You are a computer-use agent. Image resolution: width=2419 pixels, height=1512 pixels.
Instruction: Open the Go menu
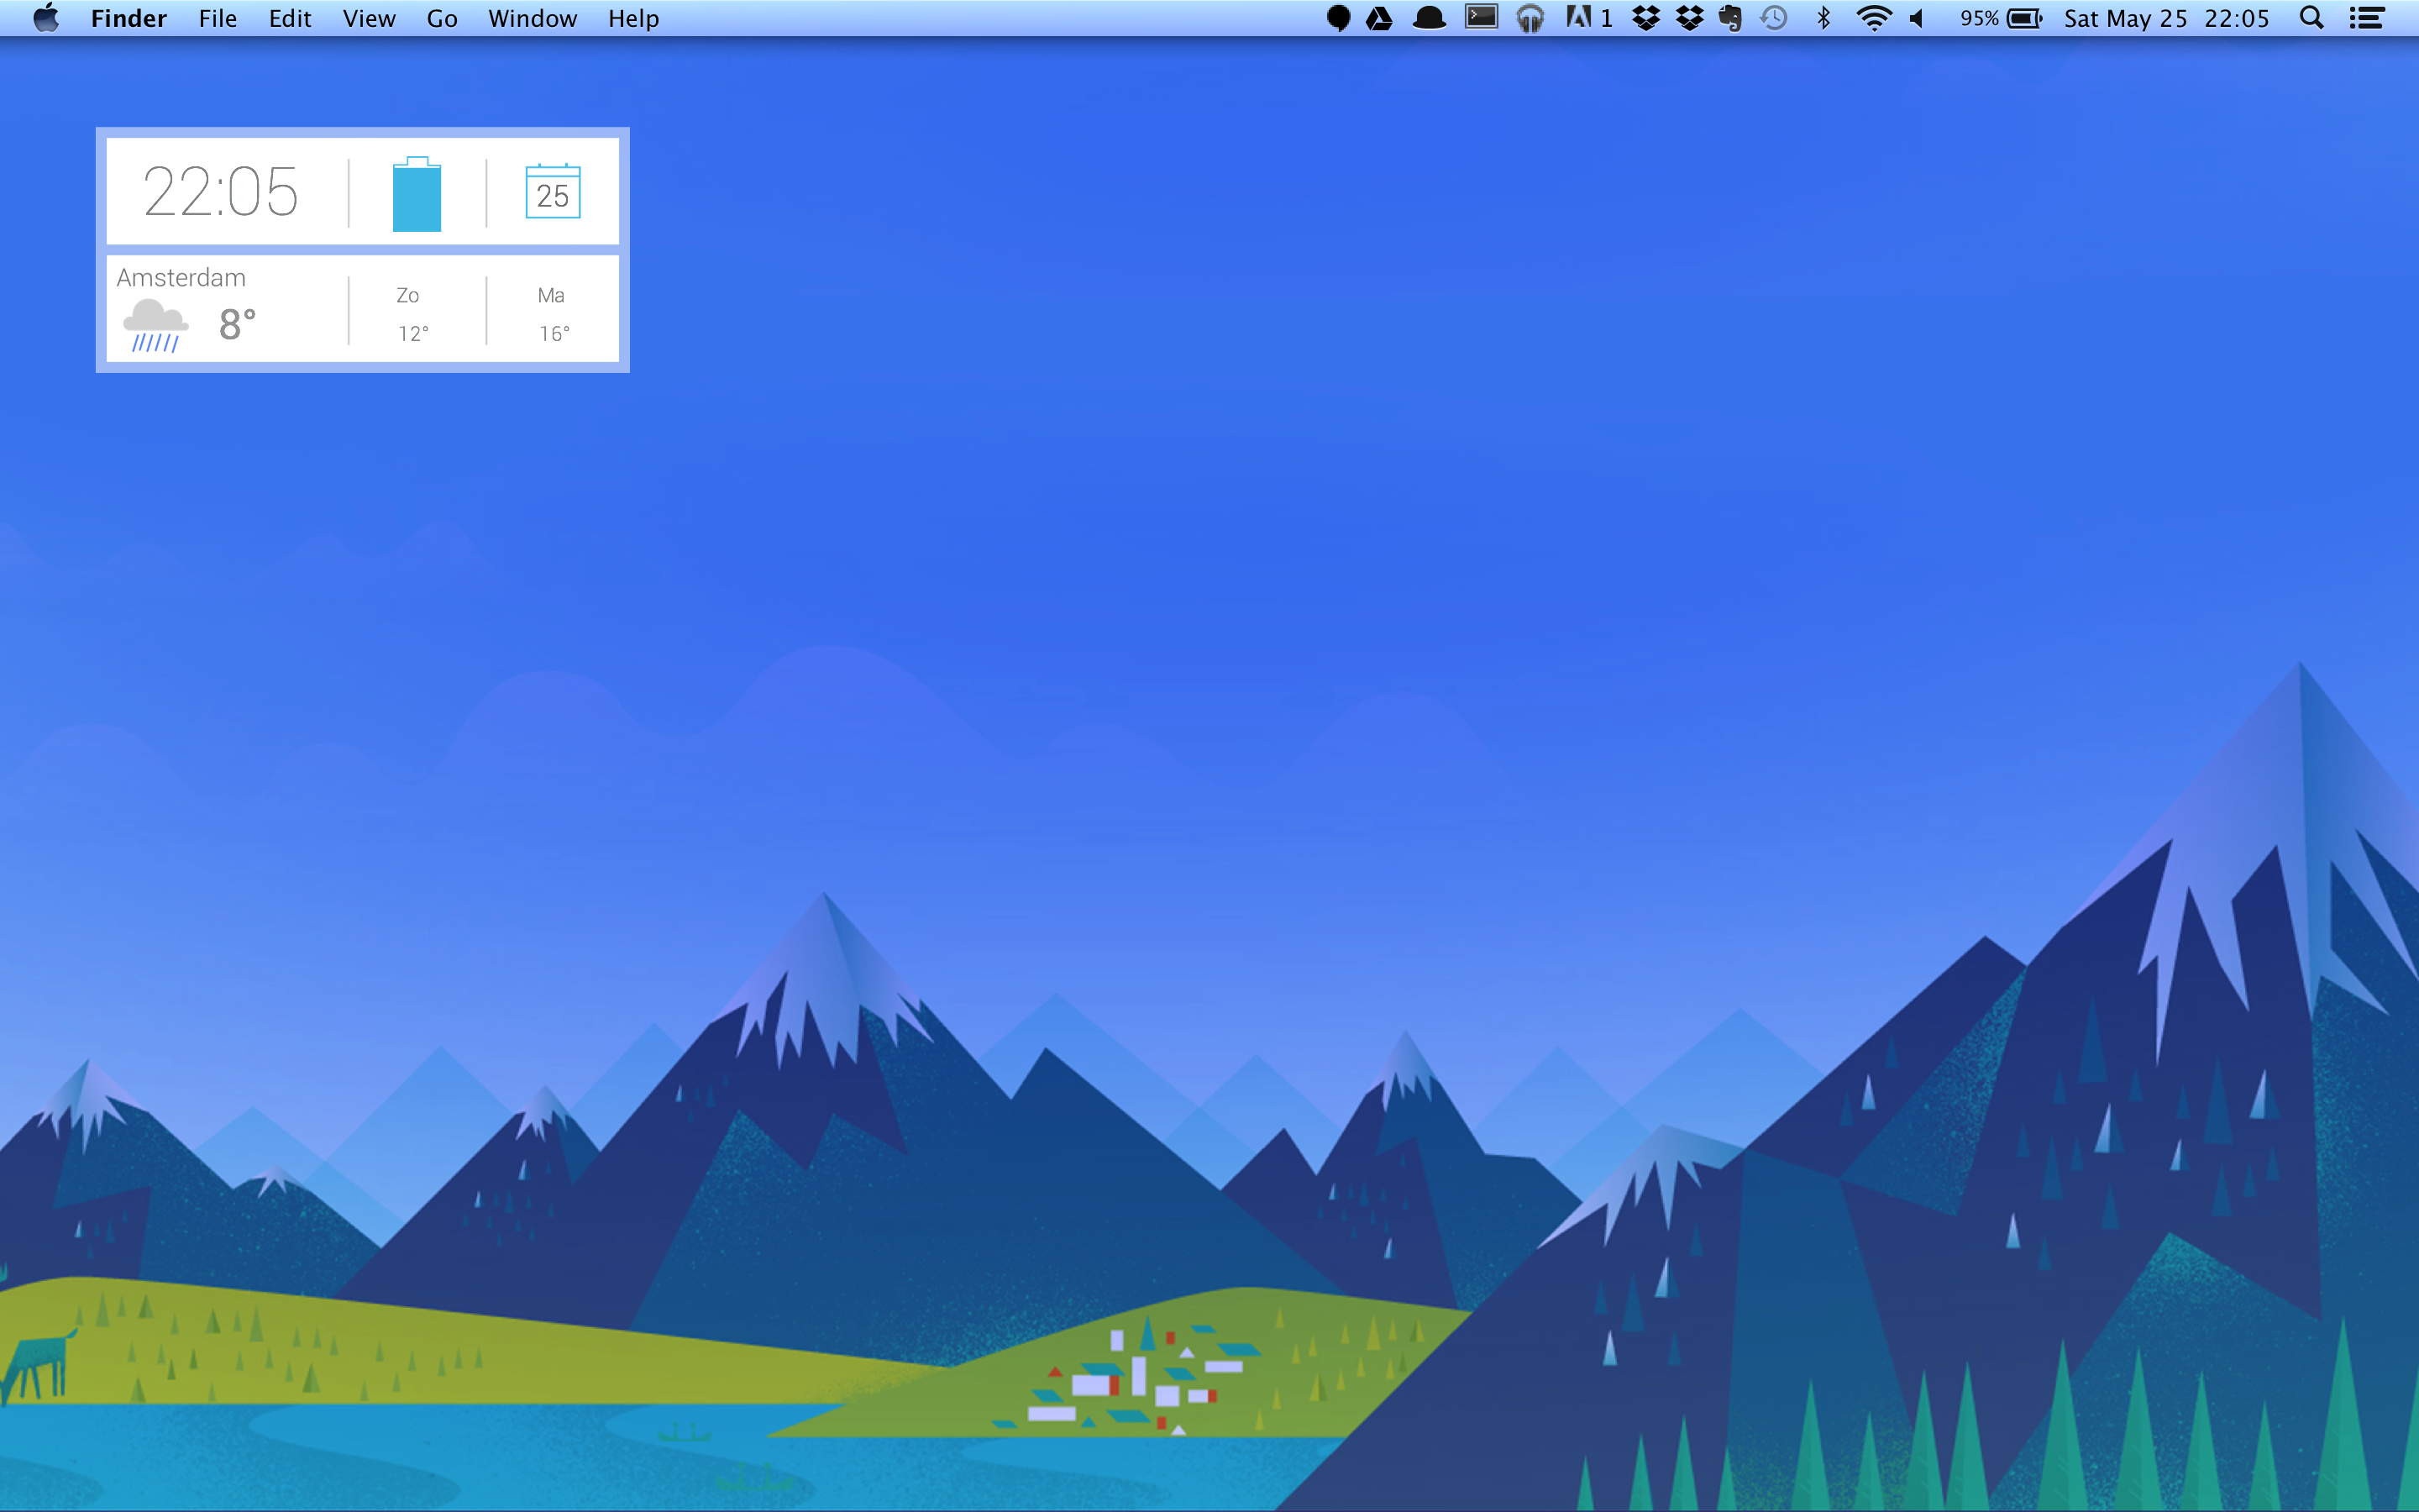pos(442,19)
